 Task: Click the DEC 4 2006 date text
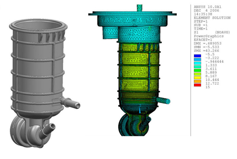coord(206,11)
